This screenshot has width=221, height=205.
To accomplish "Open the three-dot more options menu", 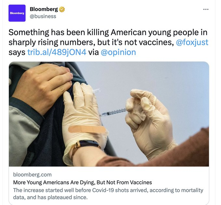I will (206, 9).
